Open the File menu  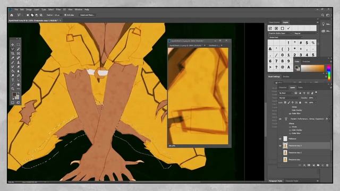pyautogui.click(x=16, y=10)
